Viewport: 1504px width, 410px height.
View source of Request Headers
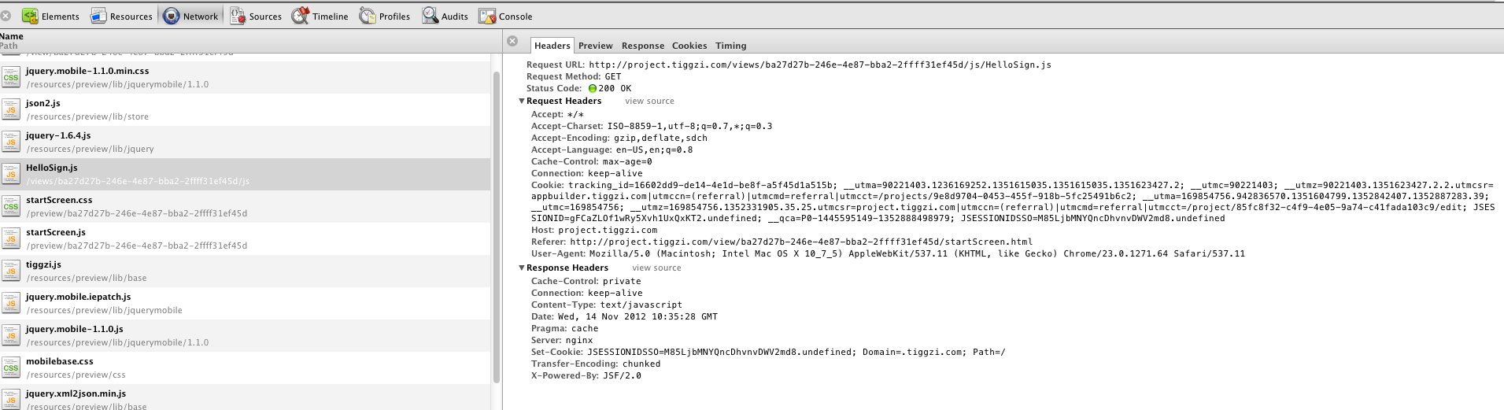pos(649,102)
